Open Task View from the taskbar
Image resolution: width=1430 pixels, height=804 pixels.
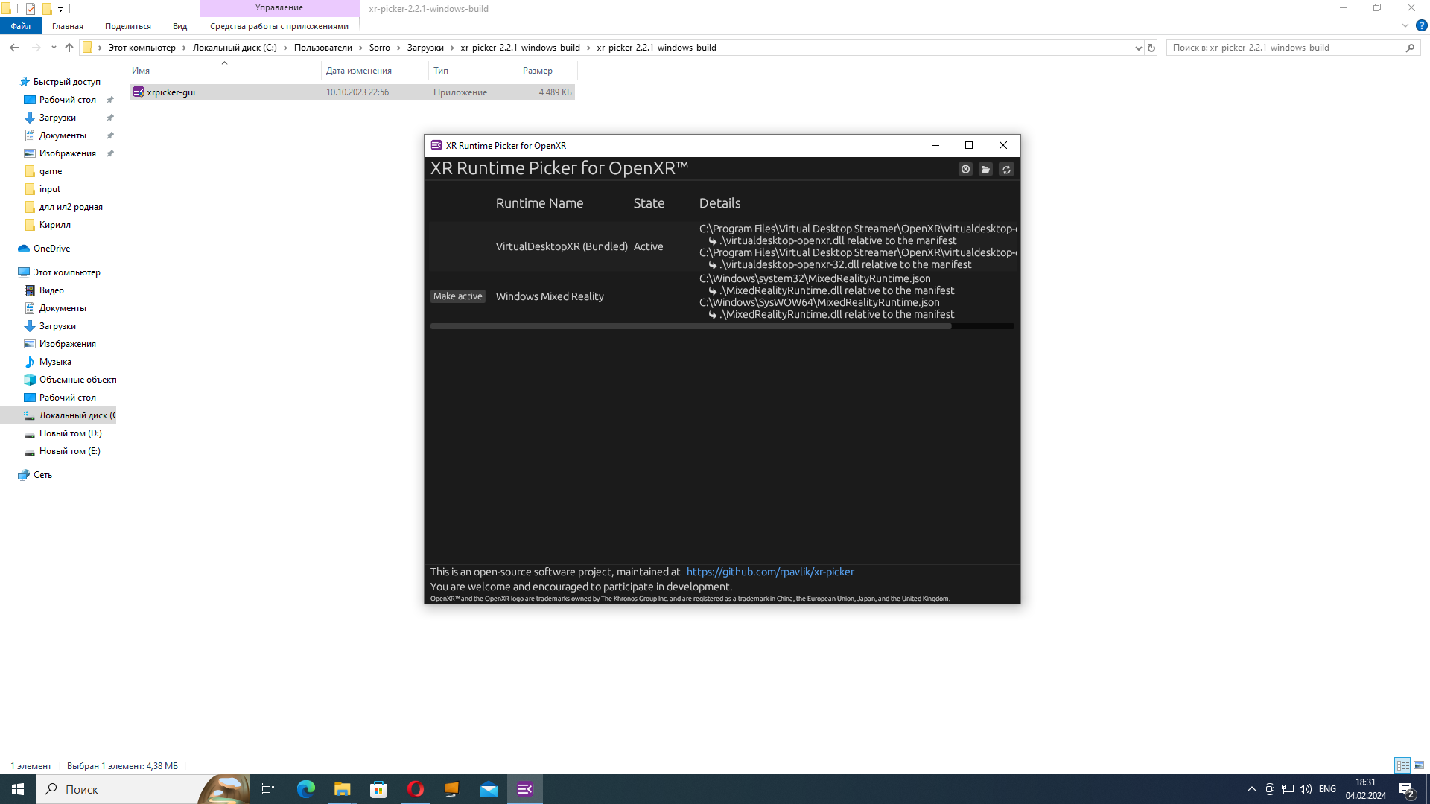click(268, 789)
